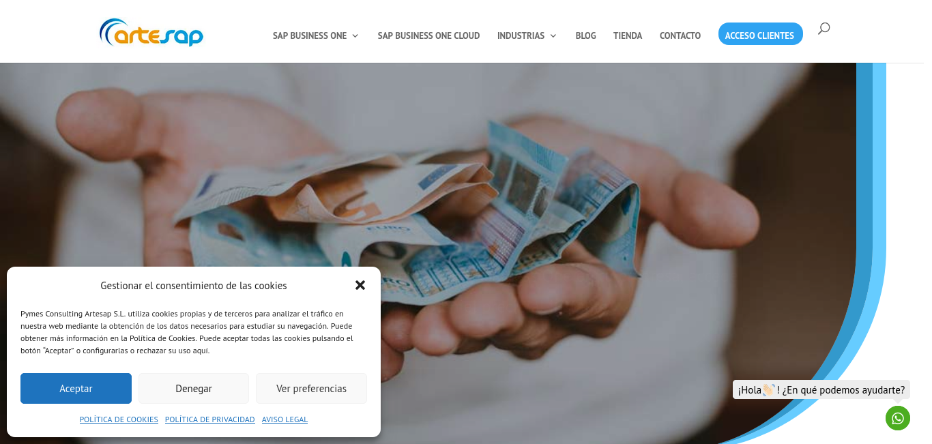The image size is (932, 444).
Task: Expand the Industrias dropdown arrow
Action: [553, 35]
